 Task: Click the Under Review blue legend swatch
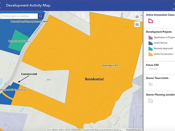(150, 43)
